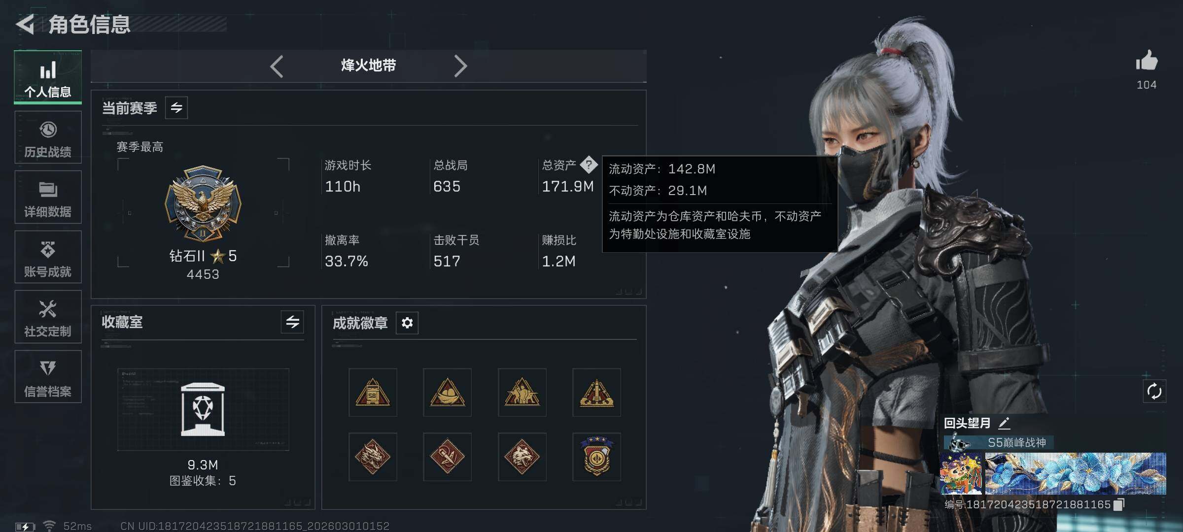1183x532 pixels.
Task: Click the 总资产 question mark help icon
Action: pyautogui.click(x=589, y=165)
